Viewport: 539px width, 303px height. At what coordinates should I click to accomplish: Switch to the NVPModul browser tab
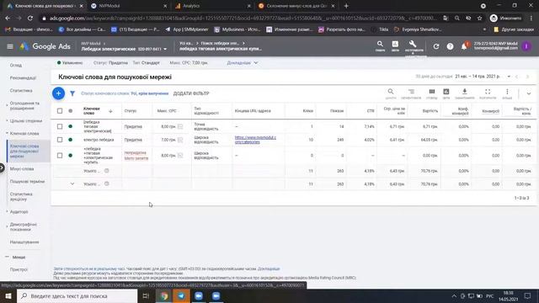pos(128,6)
